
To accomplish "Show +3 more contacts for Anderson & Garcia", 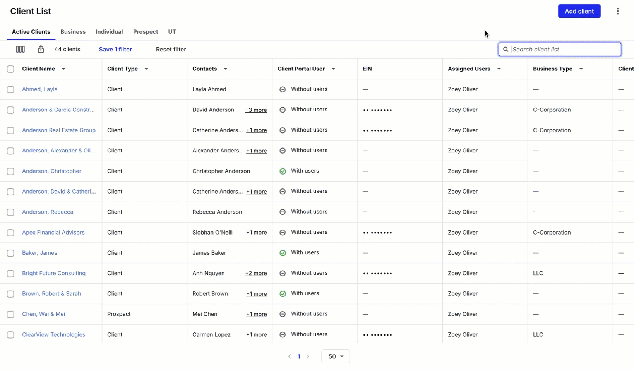I will tap(255, 110).
